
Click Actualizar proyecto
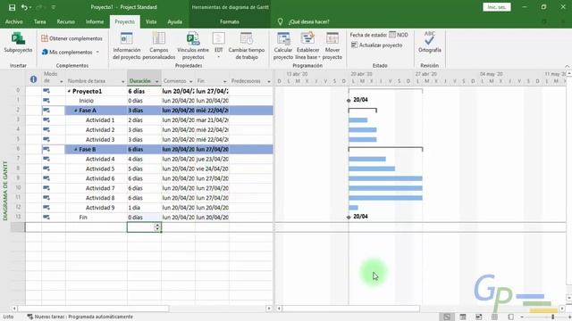[376, 45]
